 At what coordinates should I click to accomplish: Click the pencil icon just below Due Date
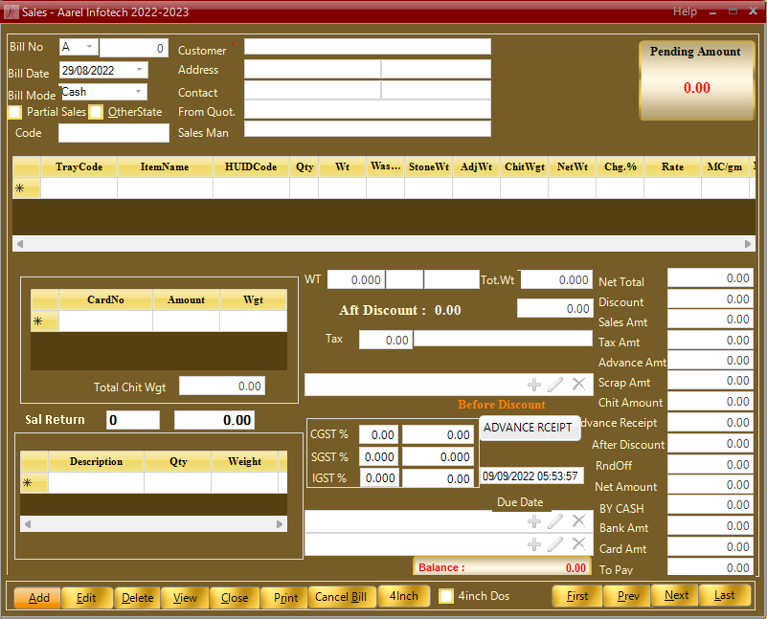[x=556, y=521]
